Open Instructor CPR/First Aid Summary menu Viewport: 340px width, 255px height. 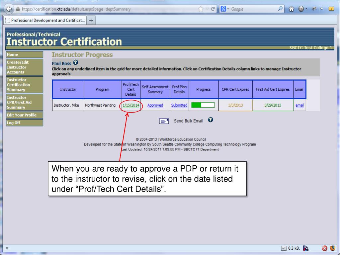tap(25, 102)
